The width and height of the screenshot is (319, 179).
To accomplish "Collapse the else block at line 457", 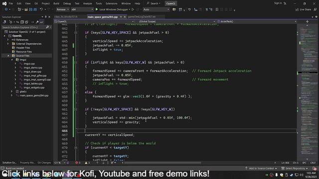I will point(76,92).
